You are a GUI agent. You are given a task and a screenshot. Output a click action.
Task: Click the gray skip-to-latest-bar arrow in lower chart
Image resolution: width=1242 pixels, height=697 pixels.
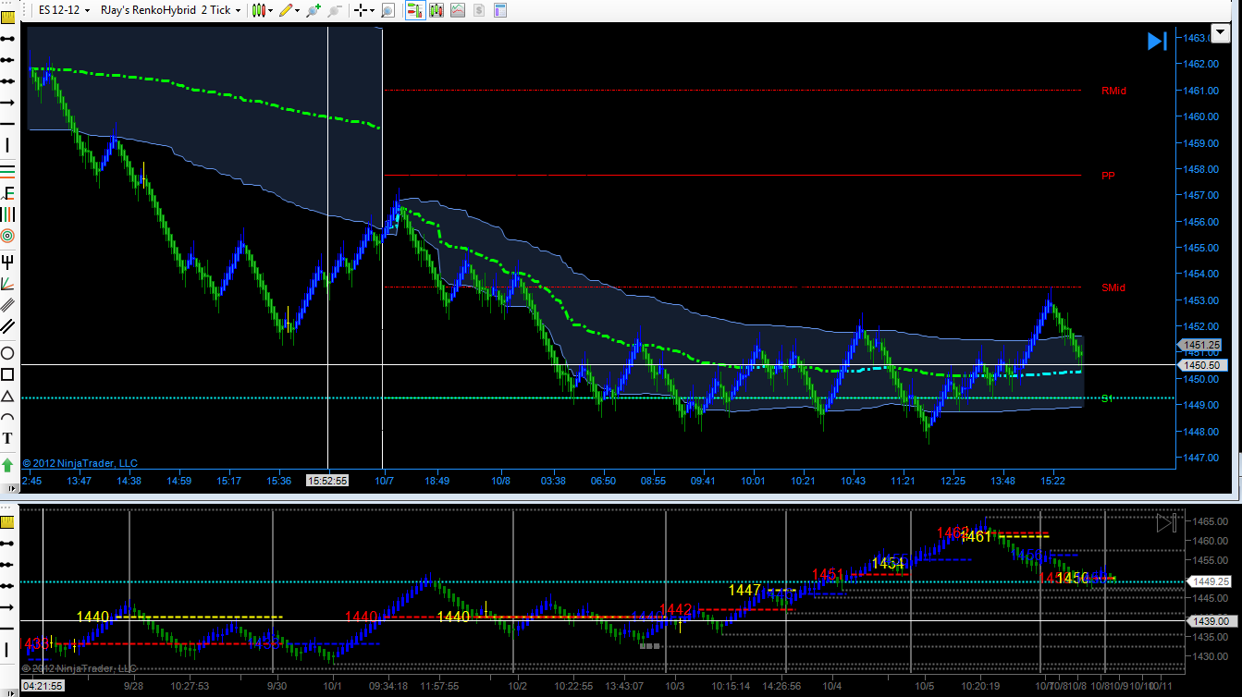point(1165,523)
